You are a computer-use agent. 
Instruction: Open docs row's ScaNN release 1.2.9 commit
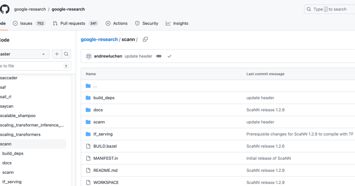pos(265,110)
